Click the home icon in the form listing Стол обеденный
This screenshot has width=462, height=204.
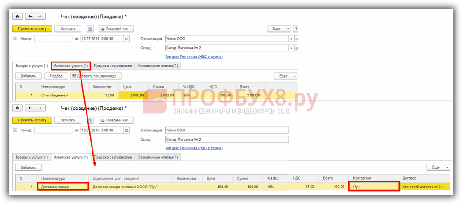(17, 17)
